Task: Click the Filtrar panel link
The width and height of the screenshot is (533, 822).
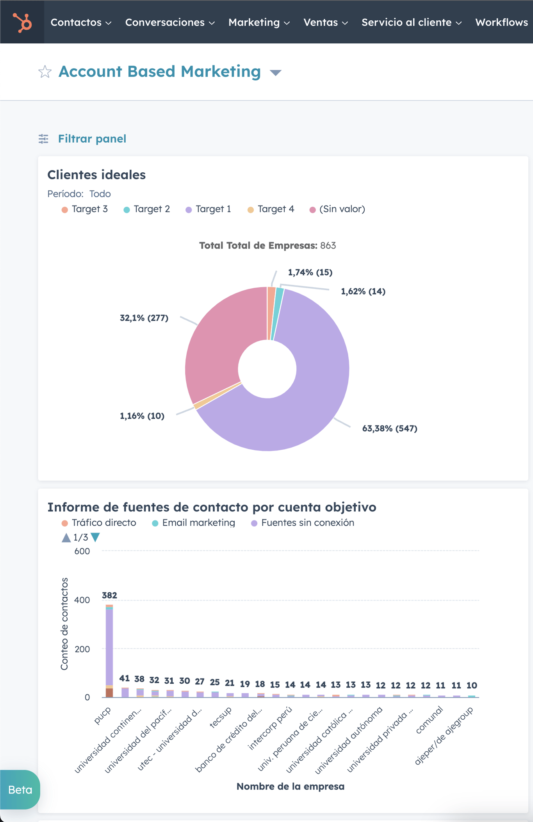Action: [92, 139]
